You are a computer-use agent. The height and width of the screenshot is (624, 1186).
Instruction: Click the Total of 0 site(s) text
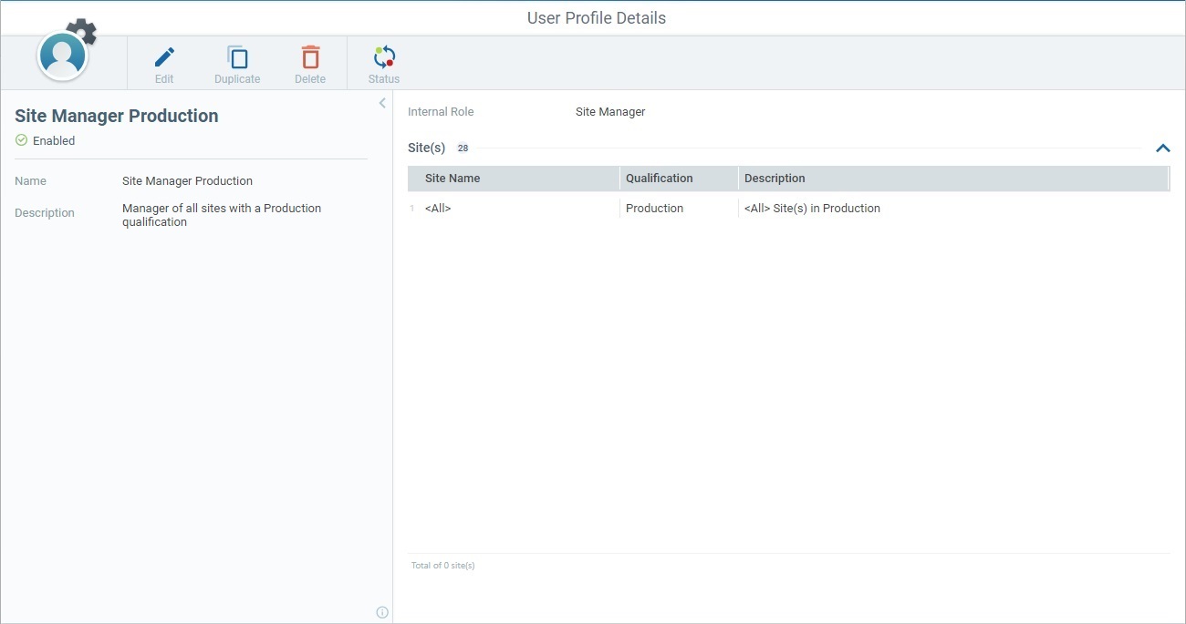coord(442,565)
